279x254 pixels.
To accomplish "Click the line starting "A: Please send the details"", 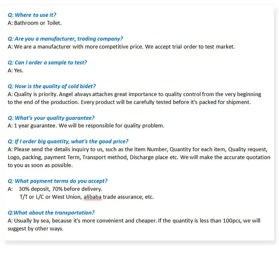I will click(x=137, y=149).
